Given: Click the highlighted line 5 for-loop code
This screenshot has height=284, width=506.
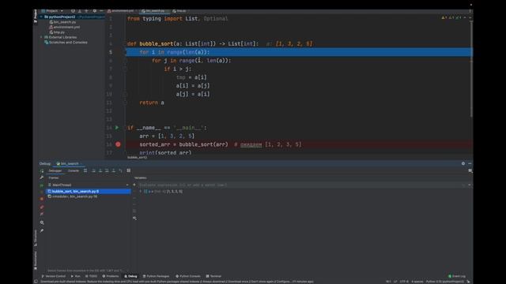Looking at the screenshot, I should pyautogui.click(x=175, y=52).
